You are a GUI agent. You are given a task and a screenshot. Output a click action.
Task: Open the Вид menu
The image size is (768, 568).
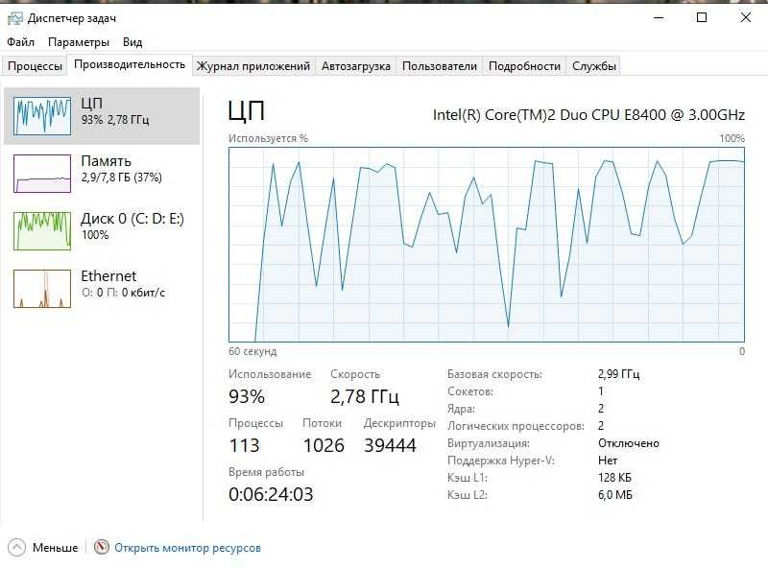click(132, 42)
